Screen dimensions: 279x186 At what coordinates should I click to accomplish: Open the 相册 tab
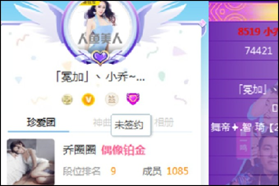click(x=164, y=122)
